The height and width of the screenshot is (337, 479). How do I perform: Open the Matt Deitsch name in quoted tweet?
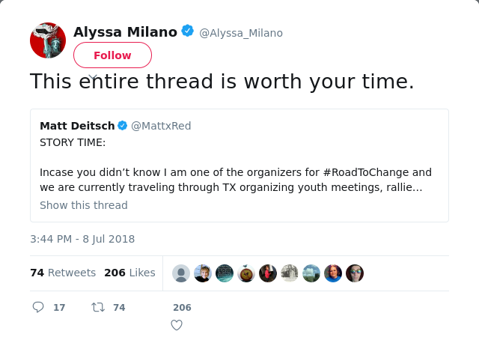pos(77,126)
